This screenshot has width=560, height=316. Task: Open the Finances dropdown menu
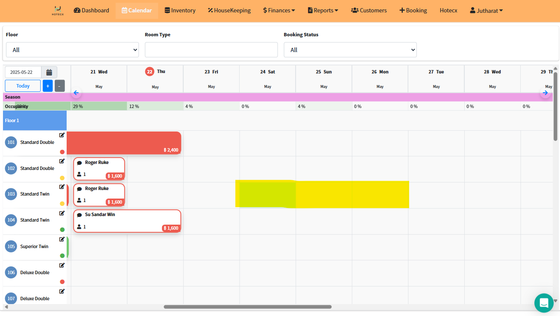point(279,10)
